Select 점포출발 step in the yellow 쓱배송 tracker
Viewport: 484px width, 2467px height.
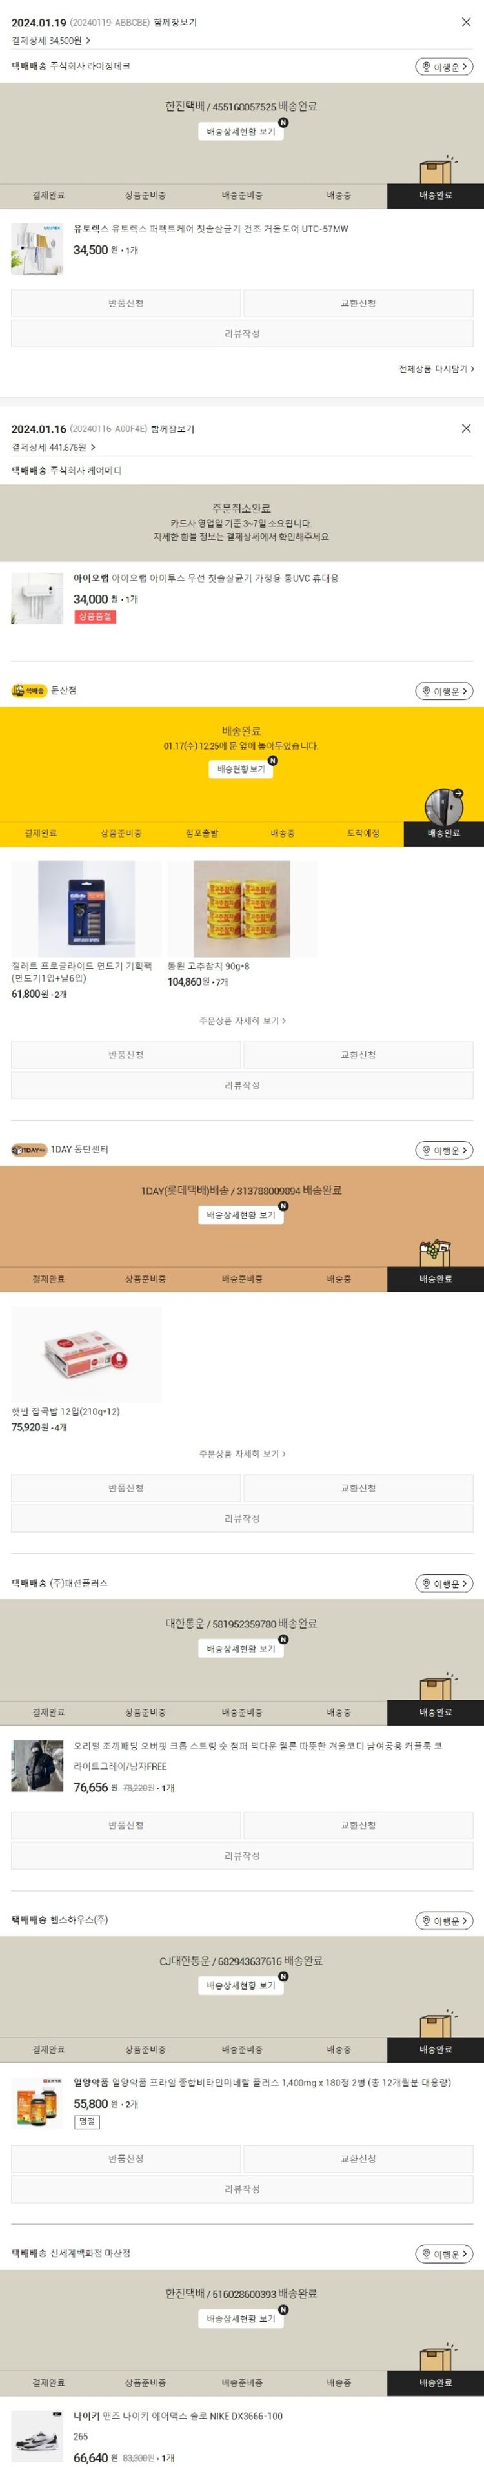(x=201, y=833)
